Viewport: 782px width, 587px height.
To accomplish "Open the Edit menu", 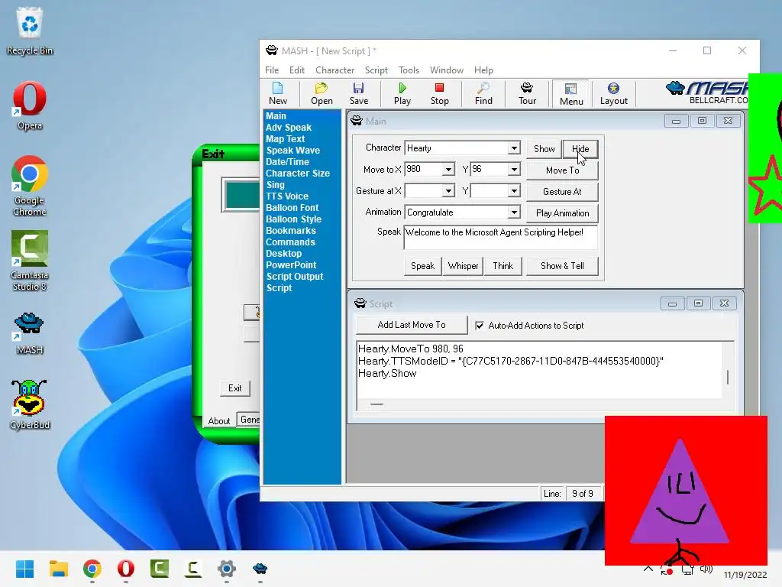I will [x=297, y=70].
